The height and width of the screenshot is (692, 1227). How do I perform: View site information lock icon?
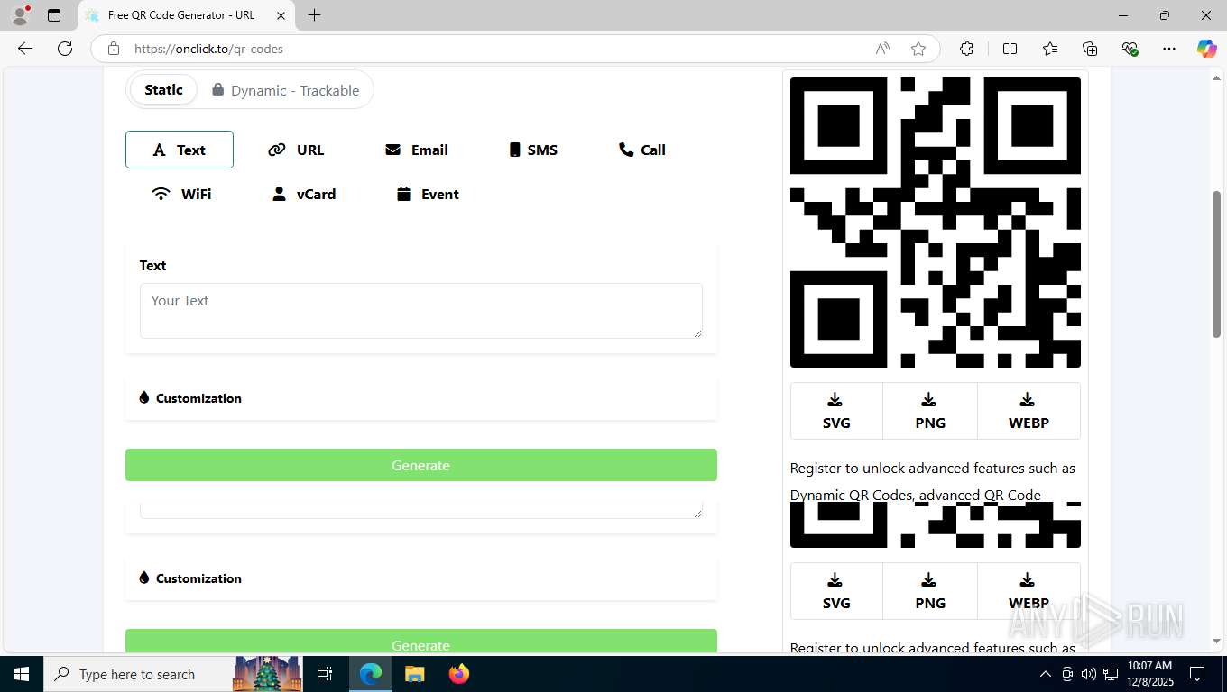(113, 49)
